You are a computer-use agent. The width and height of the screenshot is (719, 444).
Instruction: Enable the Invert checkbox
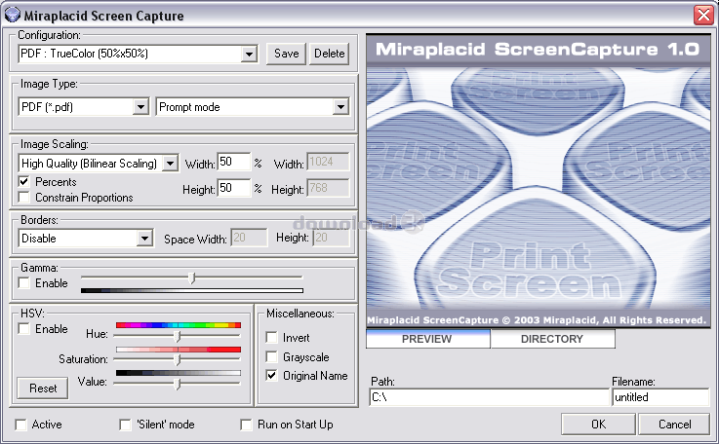coord(272,338)
